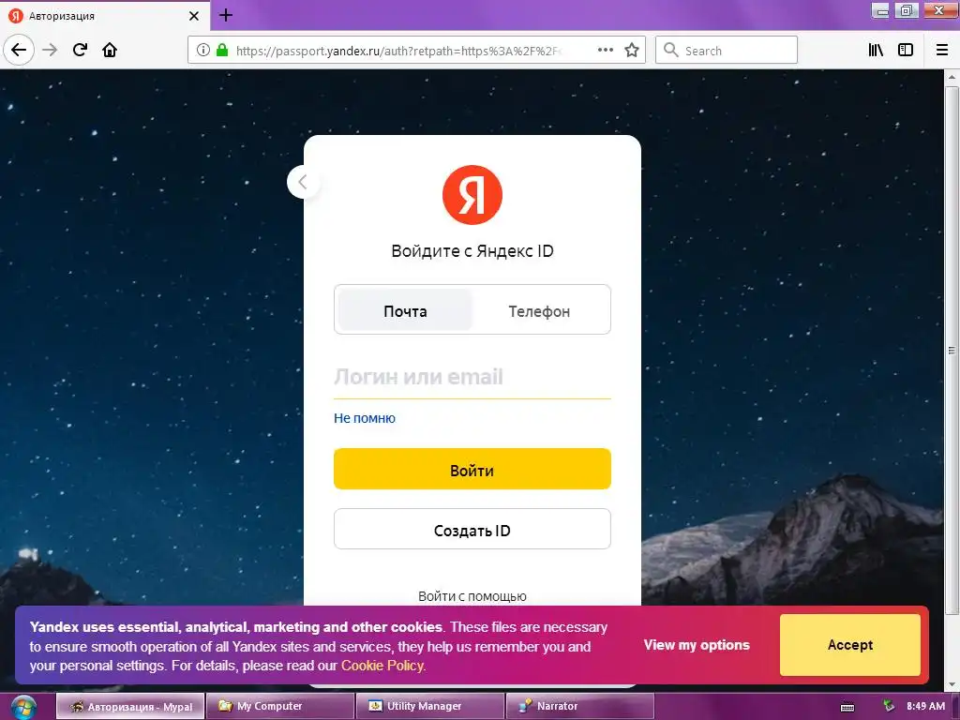Viewport: 960px width, 720px height.
Task: Click the 8:49 AM taskbar clock
Action: [925, 706]
